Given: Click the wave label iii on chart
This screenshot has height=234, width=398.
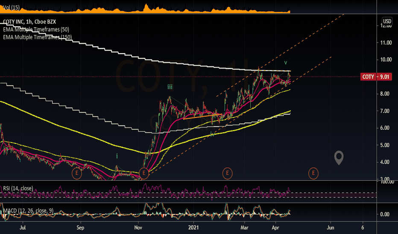Looking at the screenshot, I should click(x=170, y=87).
